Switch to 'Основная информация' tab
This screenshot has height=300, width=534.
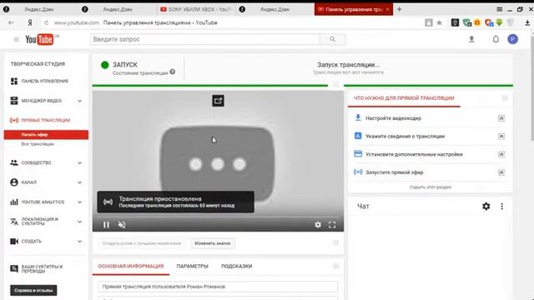(x=131, y=267)
